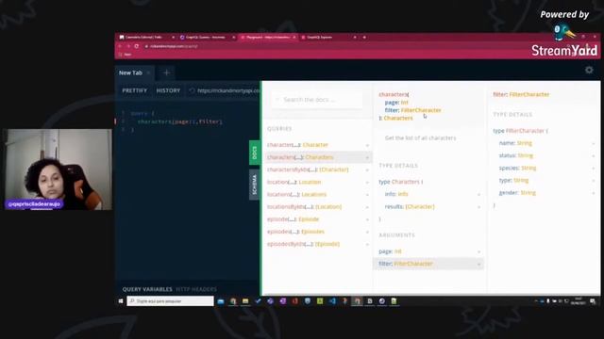Screen dimensions: 604x339
Task: Click the query editor line with characters
Action: point(180,121)
